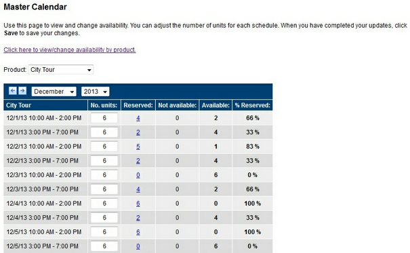
Task: Select schedule text 12/4/13 10:00 AM - 2:00 PM
Action: pyautogui.click(x=44, y=203)
